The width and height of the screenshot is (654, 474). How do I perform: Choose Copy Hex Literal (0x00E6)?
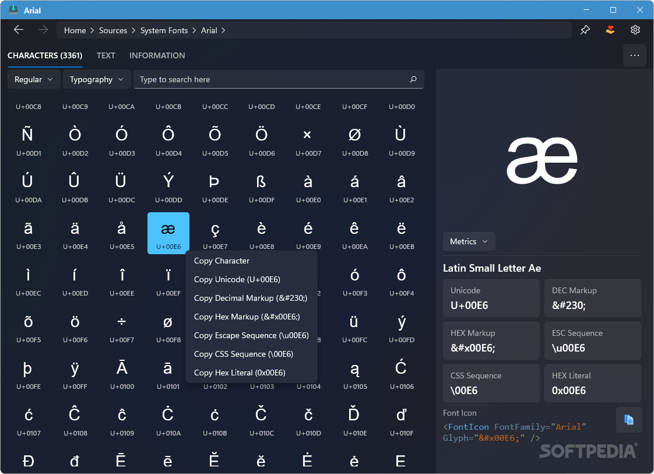point(251,373)
